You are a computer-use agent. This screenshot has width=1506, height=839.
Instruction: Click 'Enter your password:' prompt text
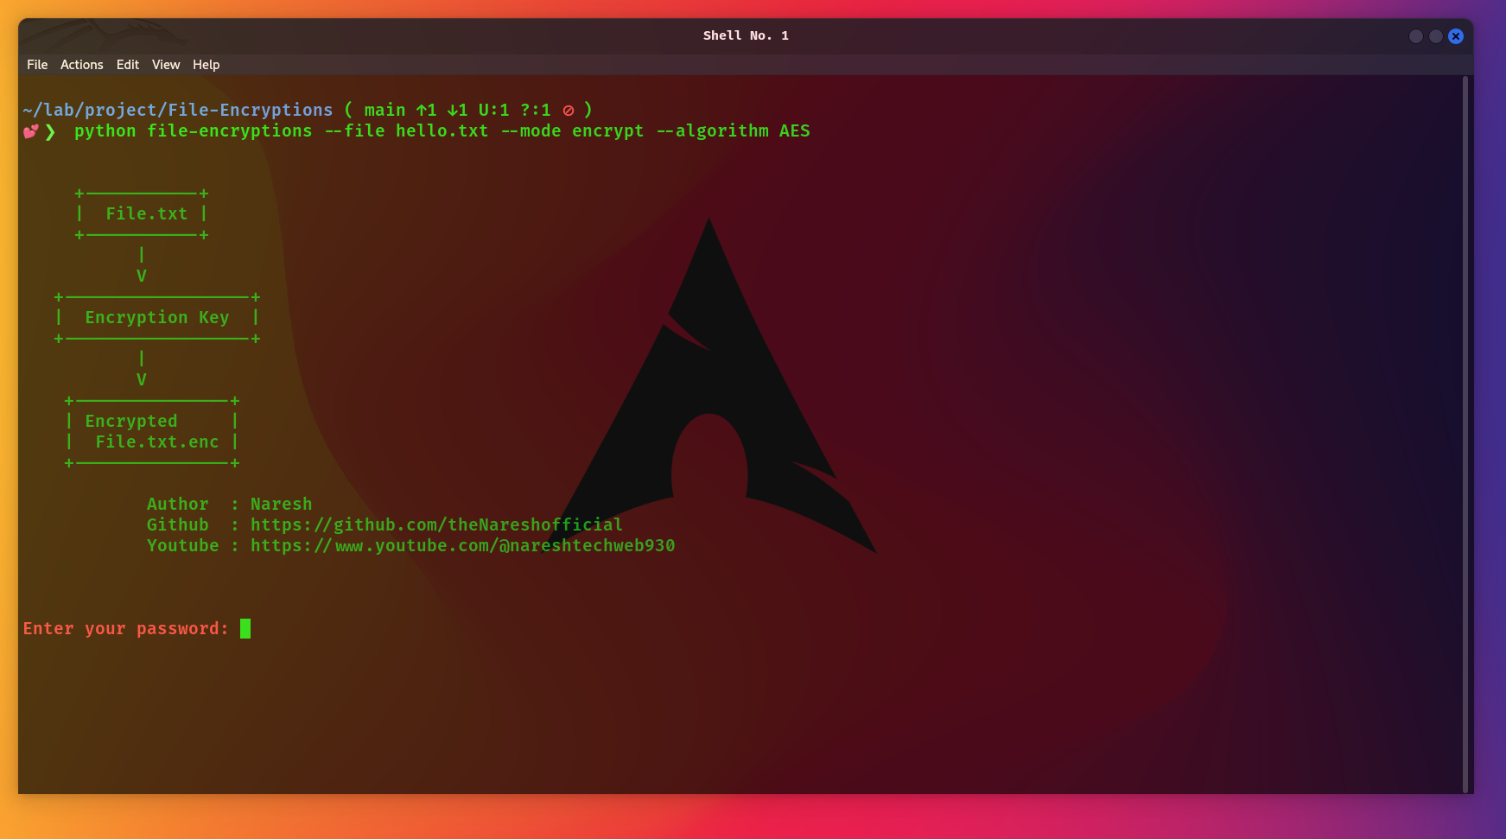pos(126,629)
